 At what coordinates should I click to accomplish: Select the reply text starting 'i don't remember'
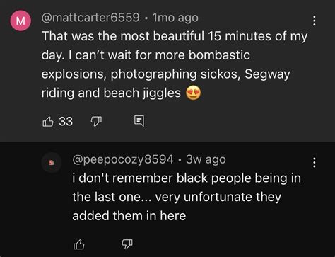(x=187, y=197)
